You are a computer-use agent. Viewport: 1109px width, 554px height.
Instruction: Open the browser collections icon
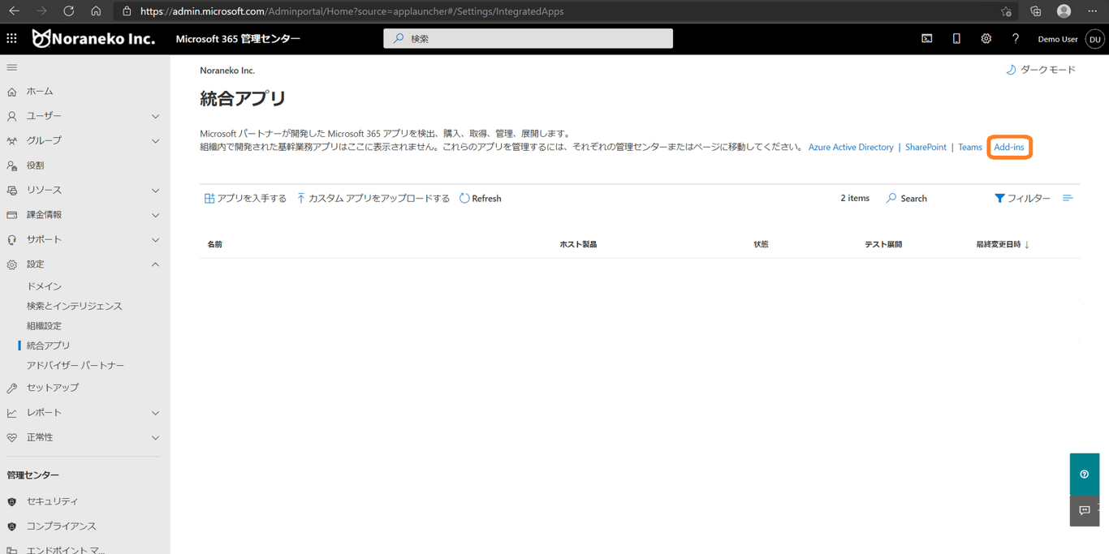[x=1035, y=11]
